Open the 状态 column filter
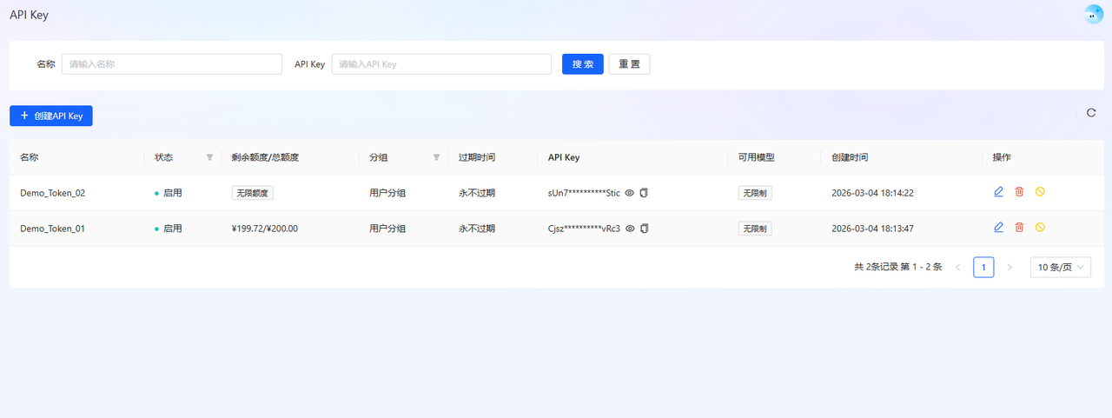This screenshot has width=1112, height=418. [209, 157]
